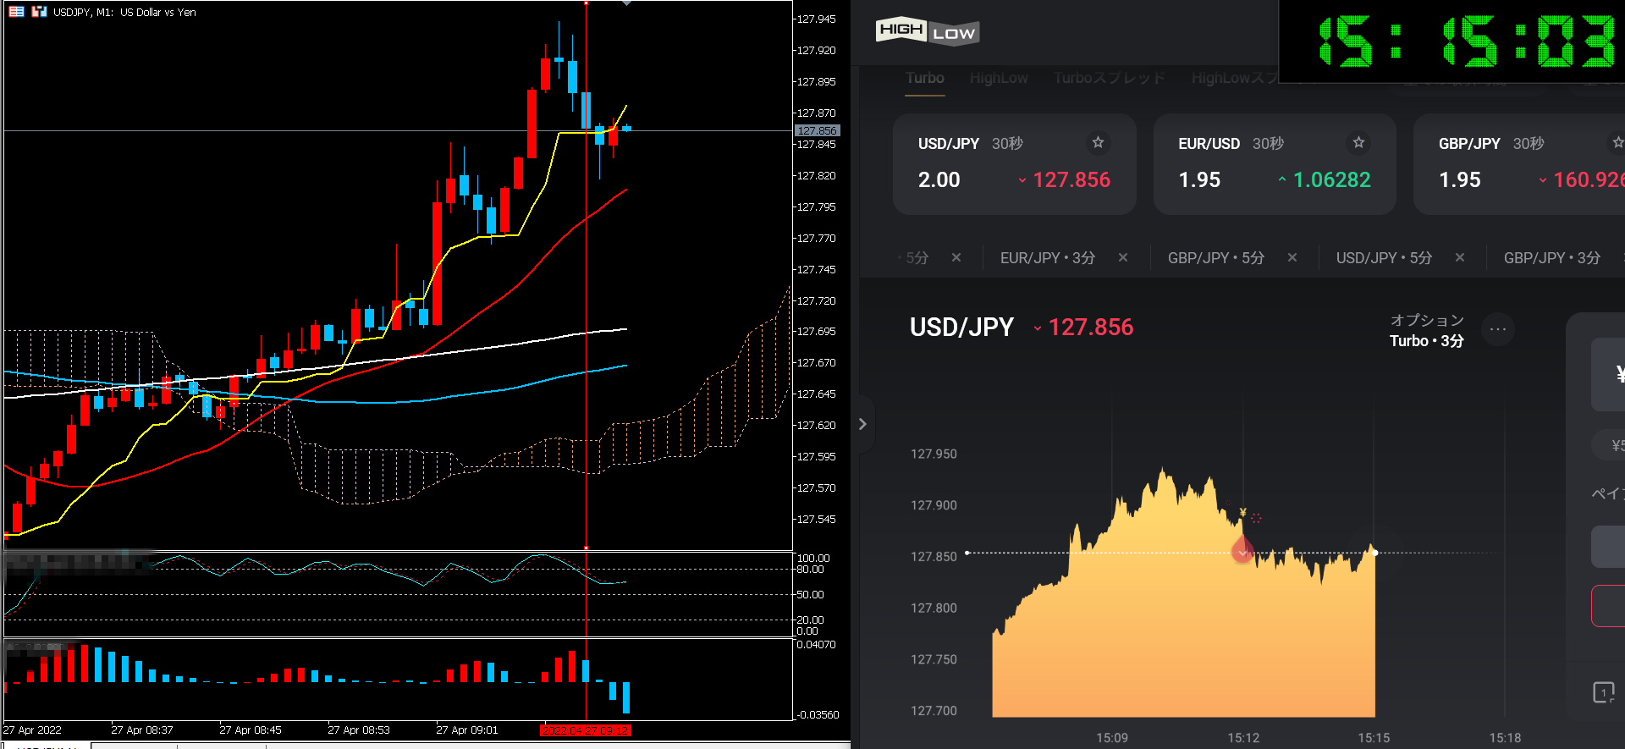The height and width of the screenshot is (749, 1625).
Task: Open the USD/JPY asset selector above the chart
Action: (x=961, y=328)
